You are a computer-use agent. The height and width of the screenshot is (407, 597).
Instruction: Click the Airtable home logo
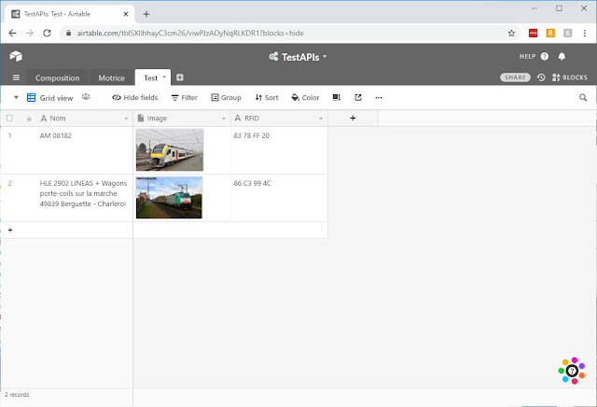point(16,56)
